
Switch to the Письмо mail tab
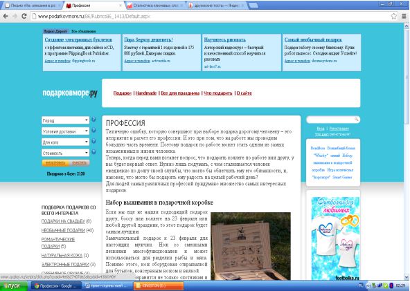click(33, 6)
